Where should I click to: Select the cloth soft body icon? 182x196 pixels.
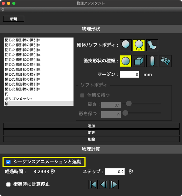click(x=152, y=45)
